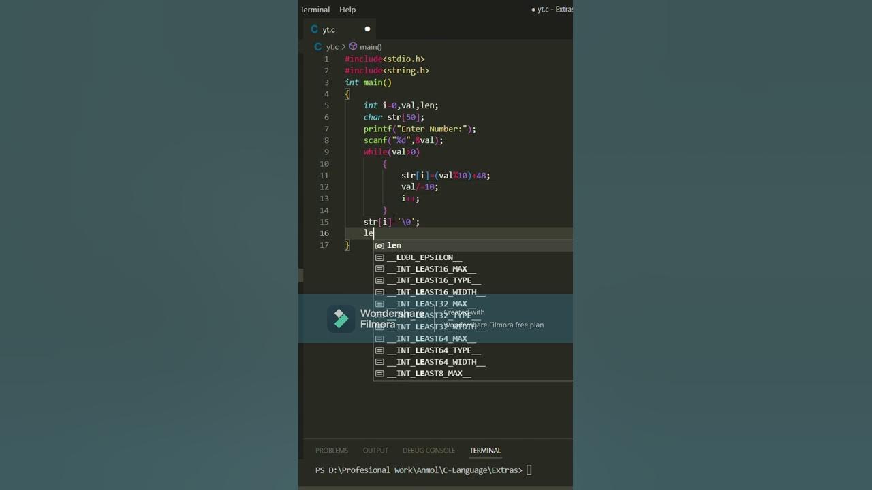Click the C file icon on yt.c tab
The height and width of the screenshot is (490, 872).
[315, 29]
